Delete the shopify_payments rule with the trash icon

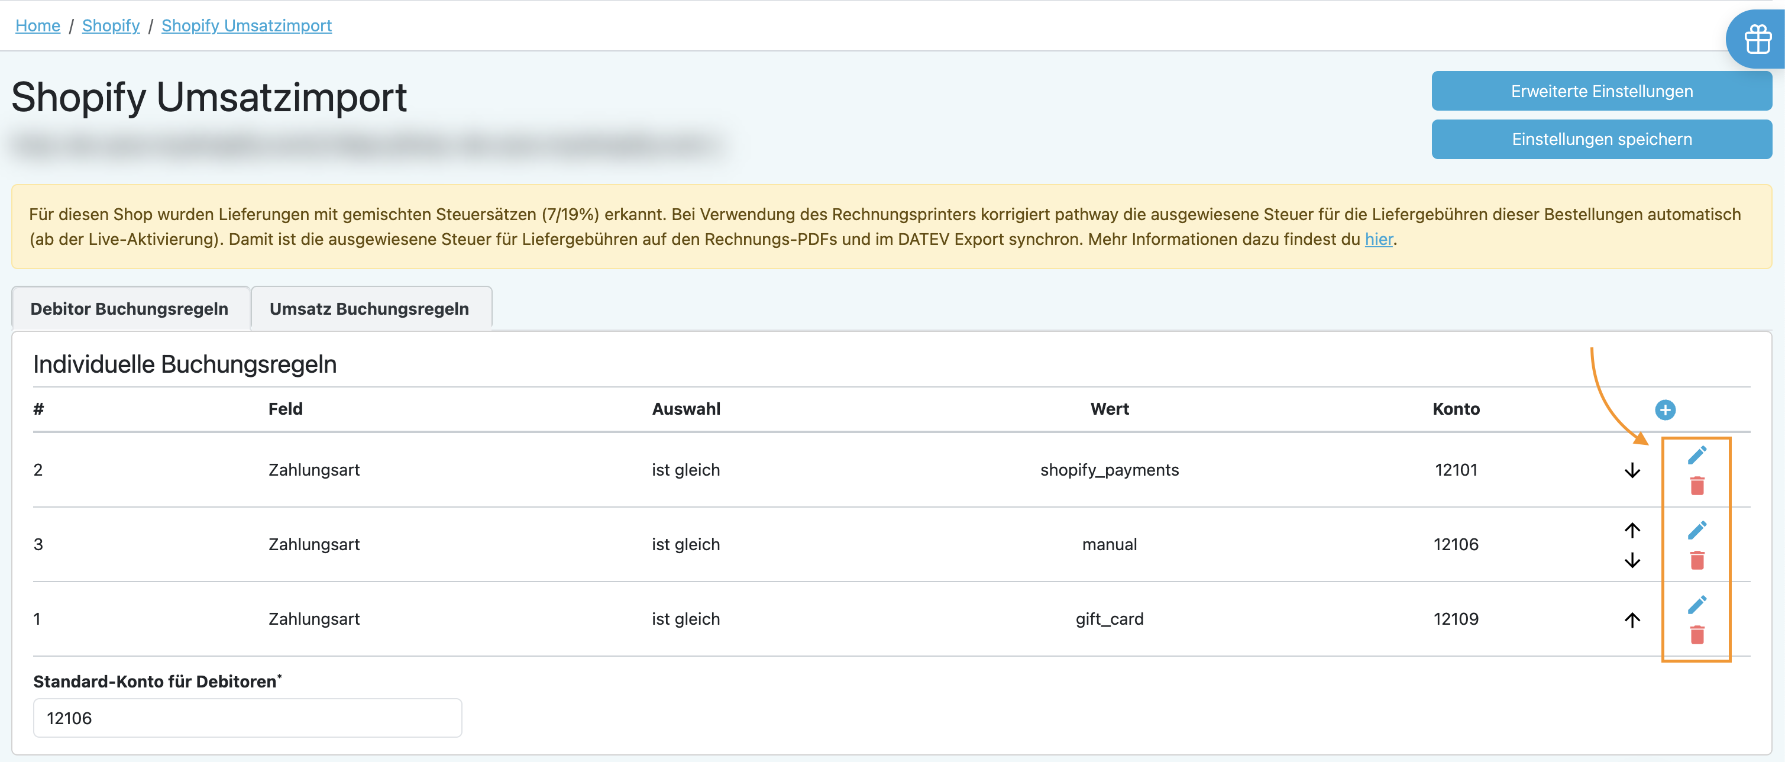[1696, 486]
